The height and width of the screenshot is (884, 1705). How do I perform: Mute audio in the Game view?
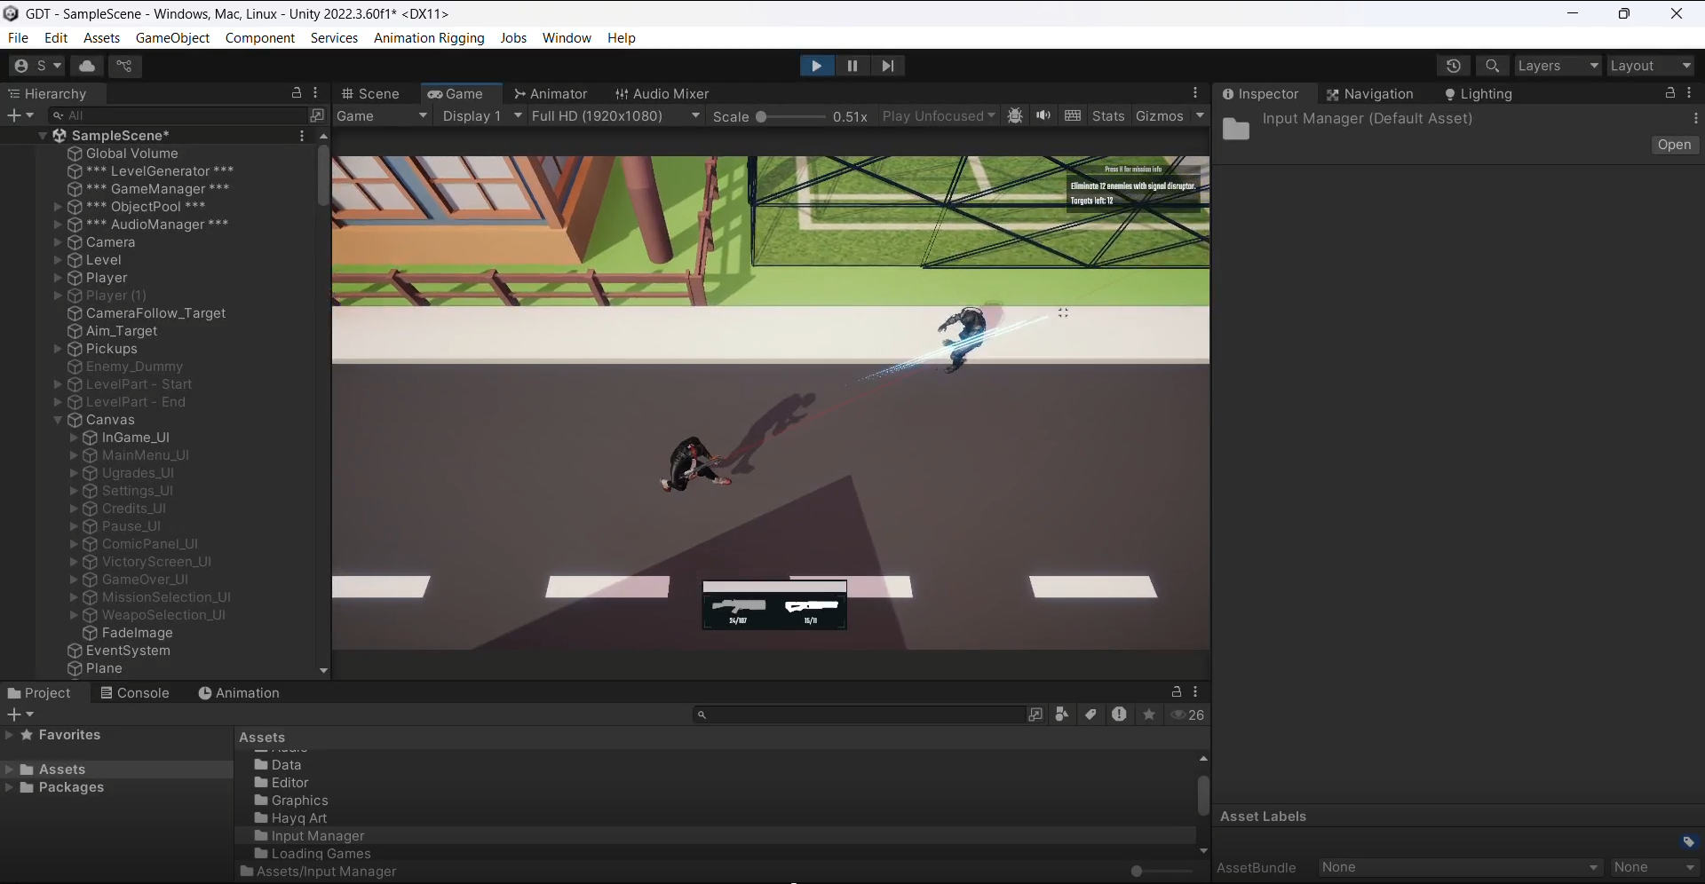tap(1043, 116)
